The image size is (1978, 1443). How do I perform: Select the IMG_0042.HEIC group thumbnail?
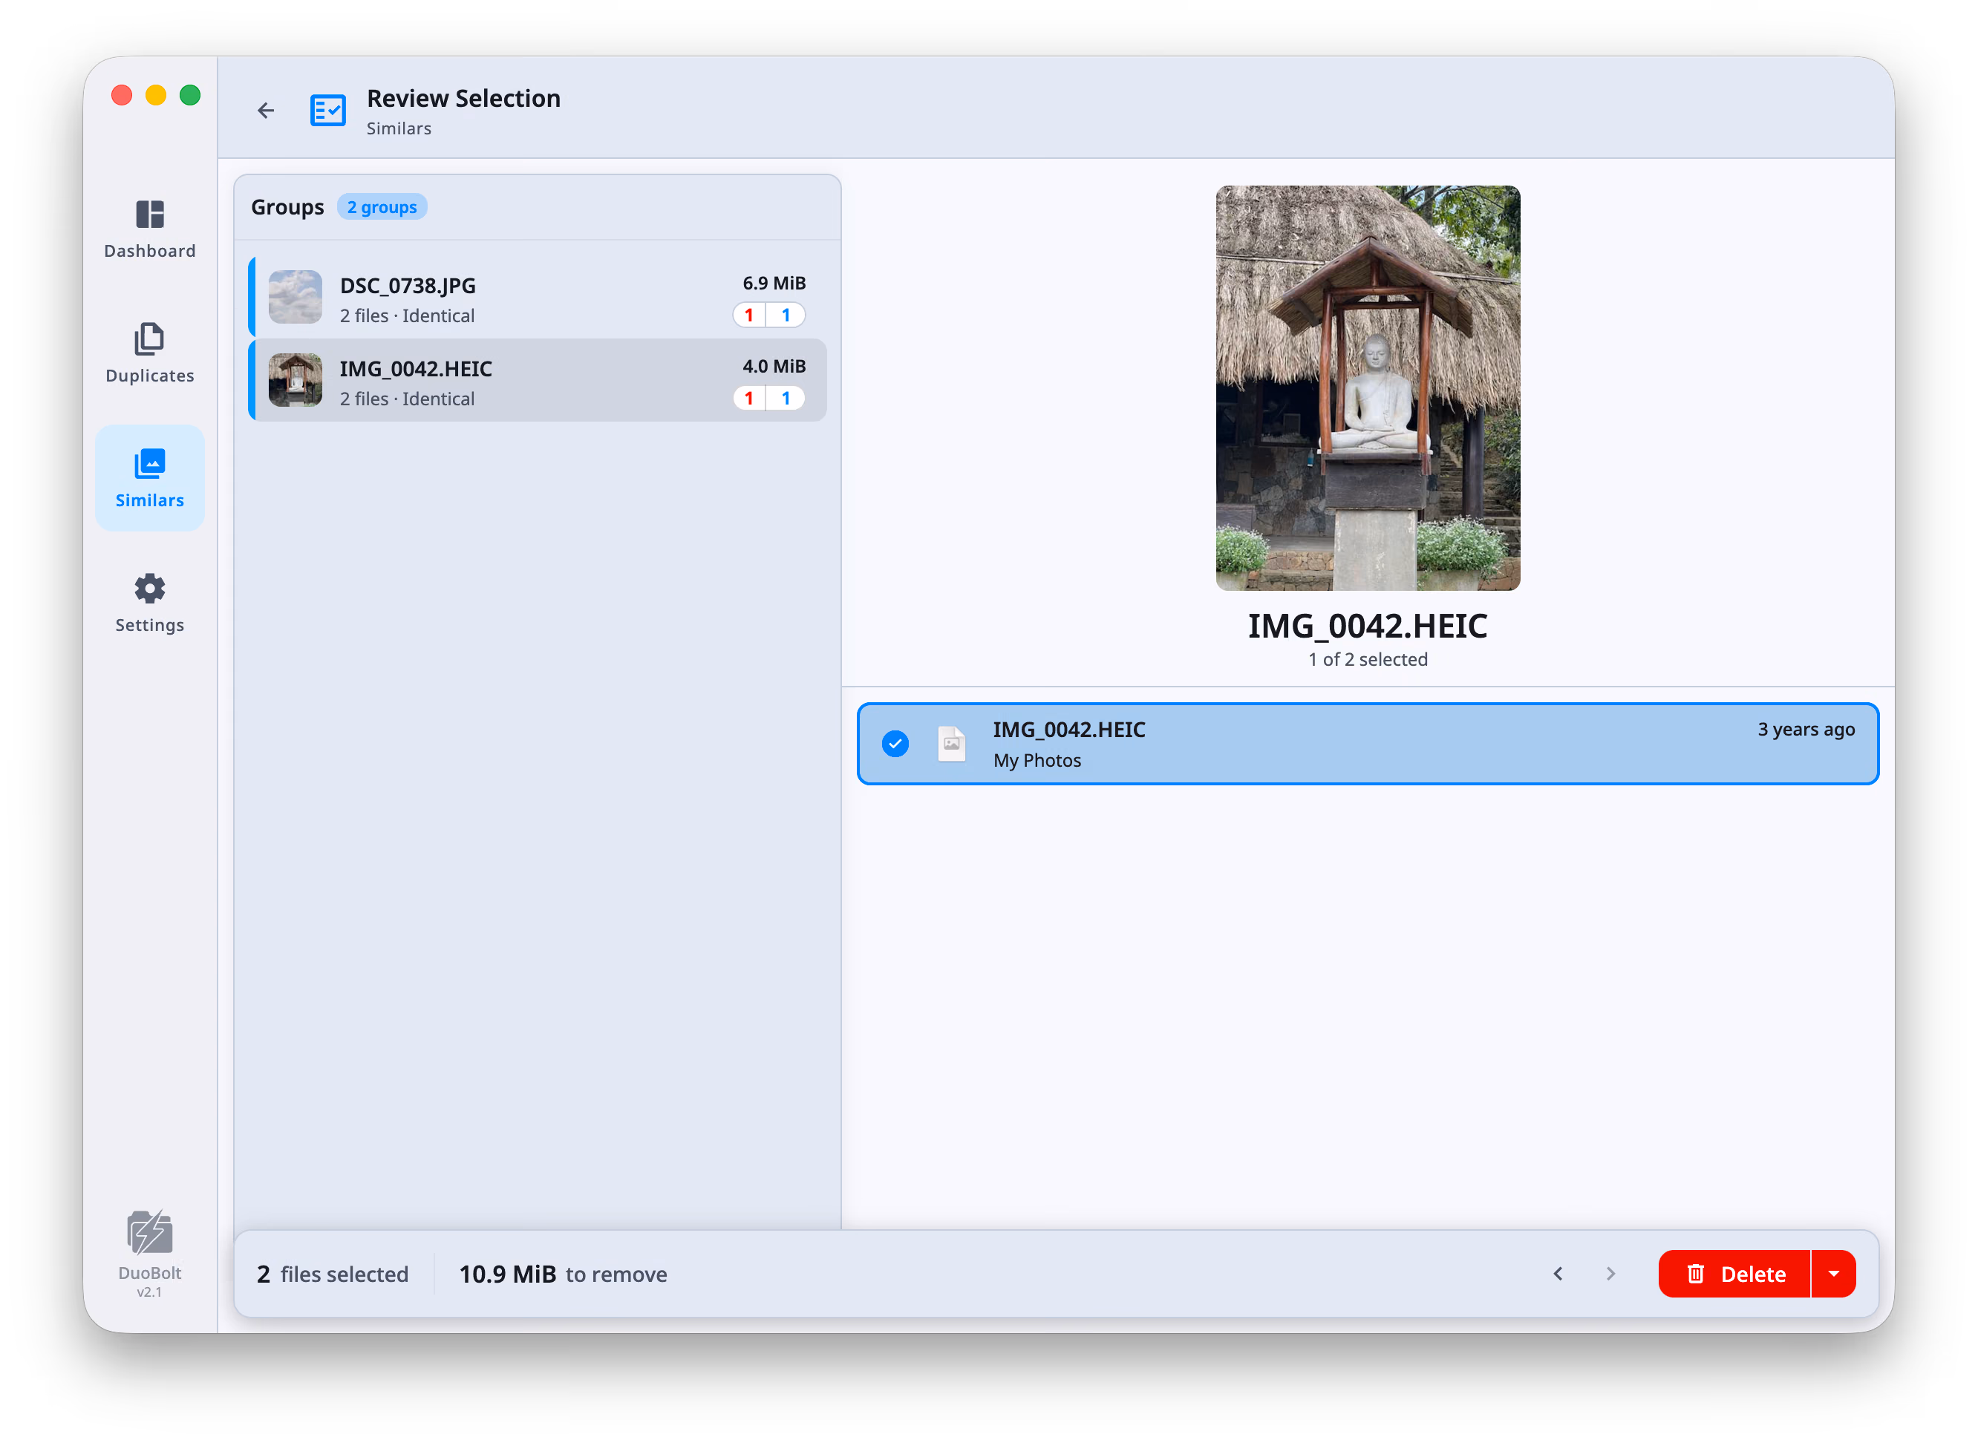point(296,380)
